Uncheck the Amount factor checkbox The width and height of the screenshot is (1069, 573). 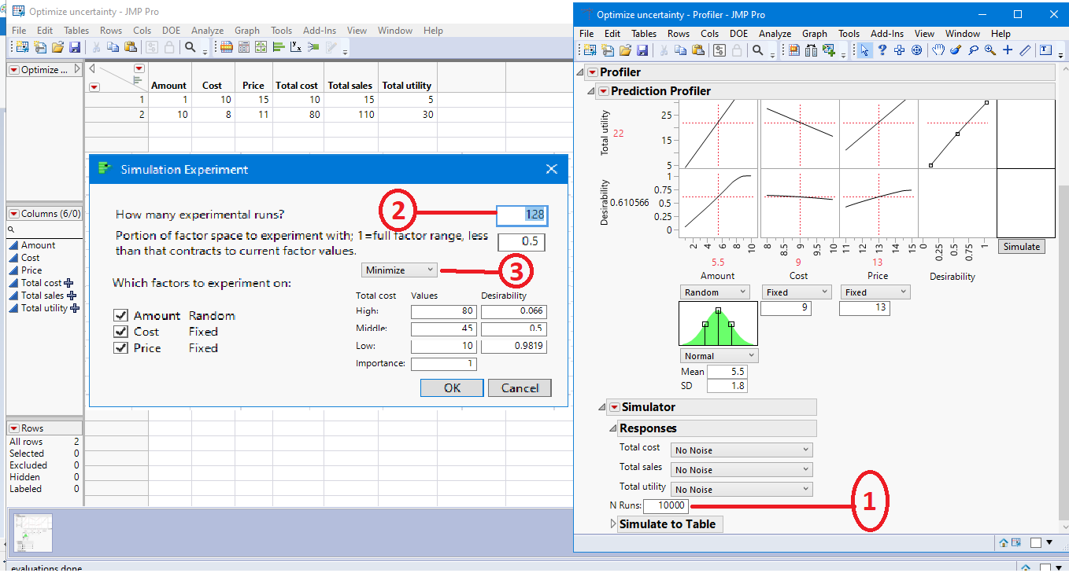point(121,315)
